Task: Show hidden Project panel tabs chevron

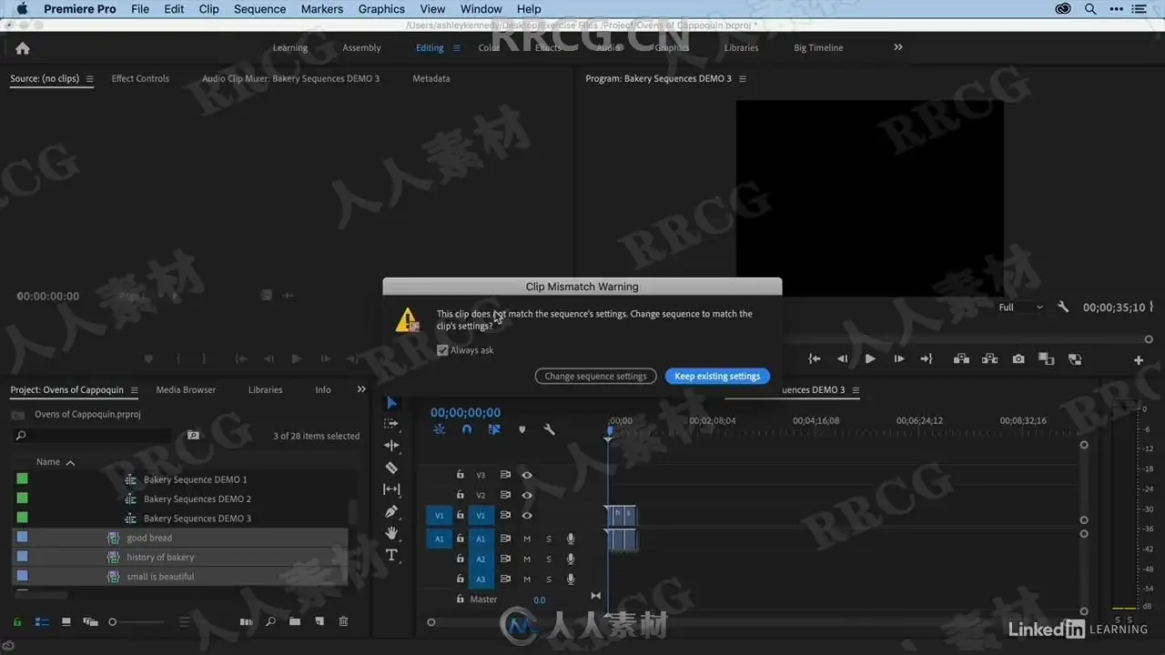Action: click(361, 389)
